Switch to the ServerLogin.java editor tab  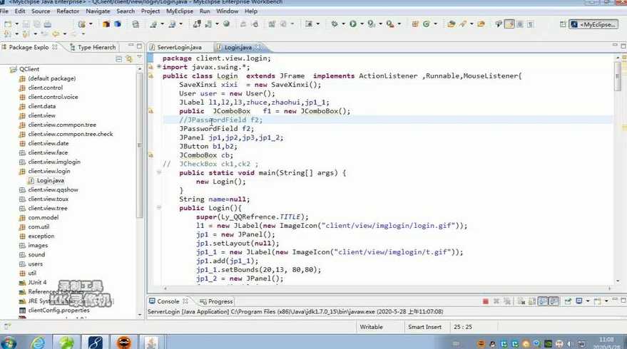tap(180, 48)
